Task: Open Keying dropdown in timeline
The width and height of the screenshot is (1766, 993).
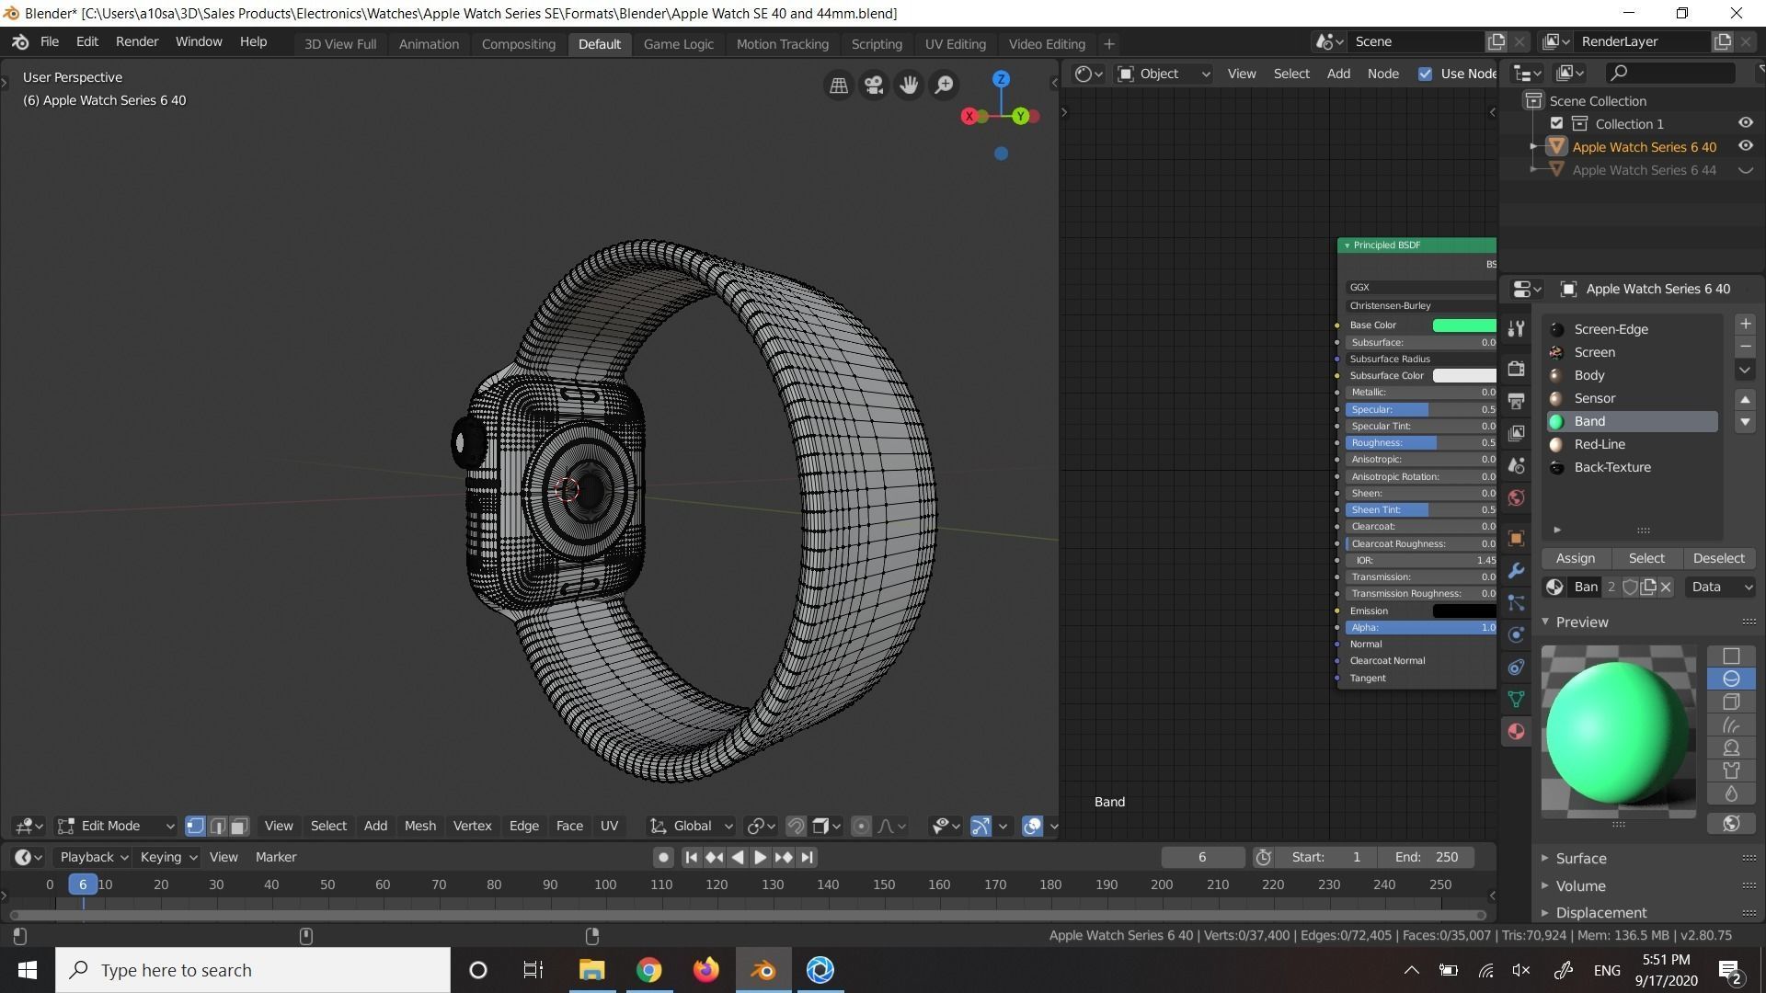Action: point(168,857)
